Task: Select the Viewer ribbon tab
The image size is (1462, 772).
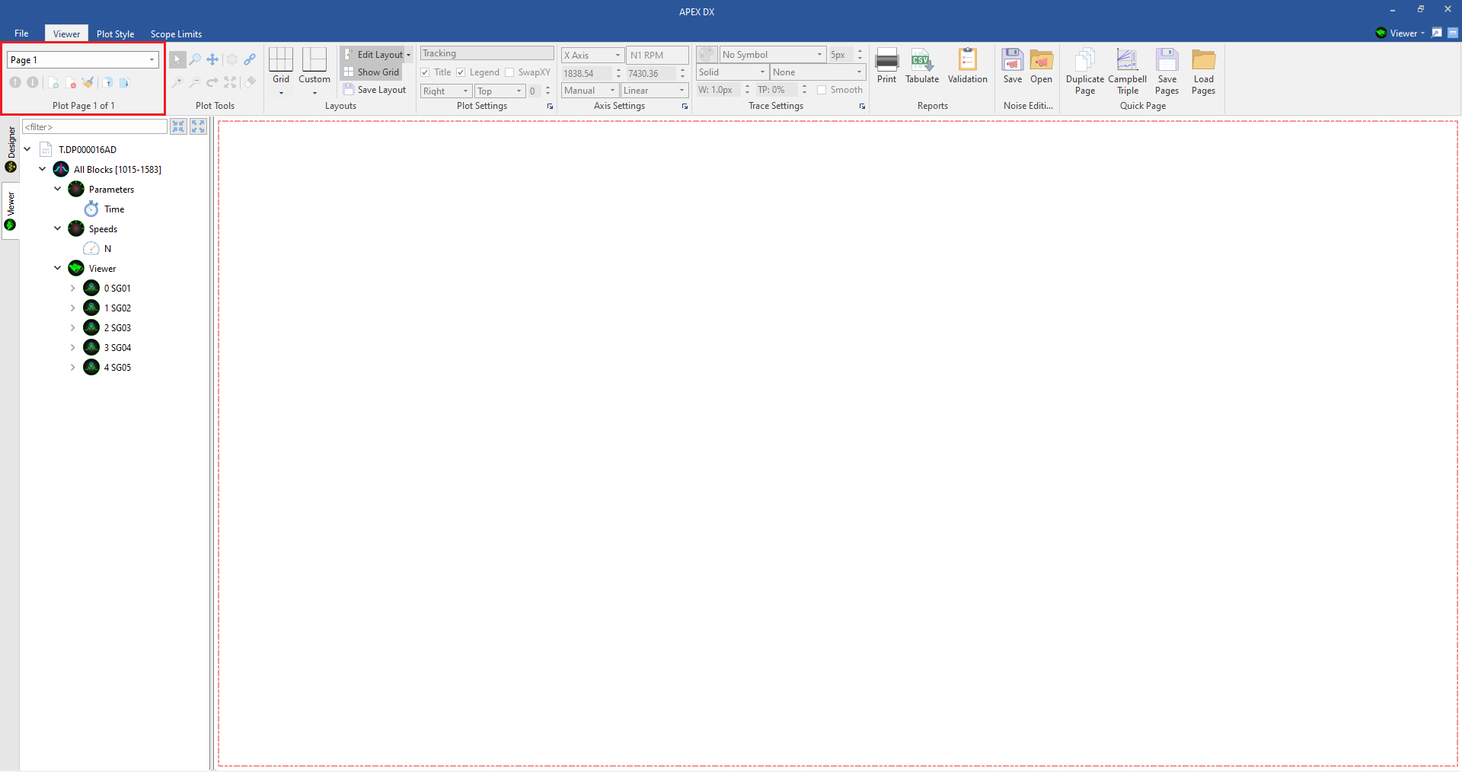Action: (66, 33)
